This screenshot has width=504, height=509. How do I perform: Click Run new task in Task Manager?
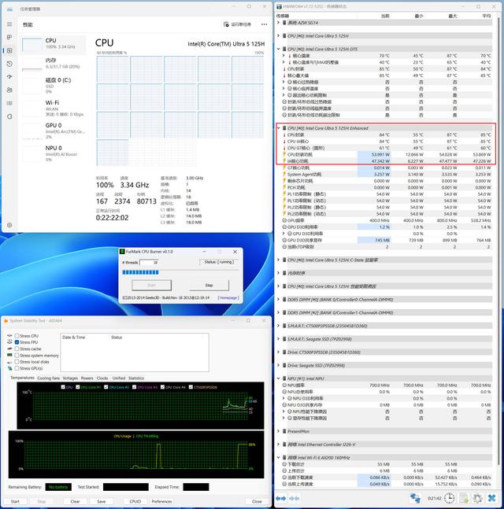pyautogui.click(x=237, y=24)
